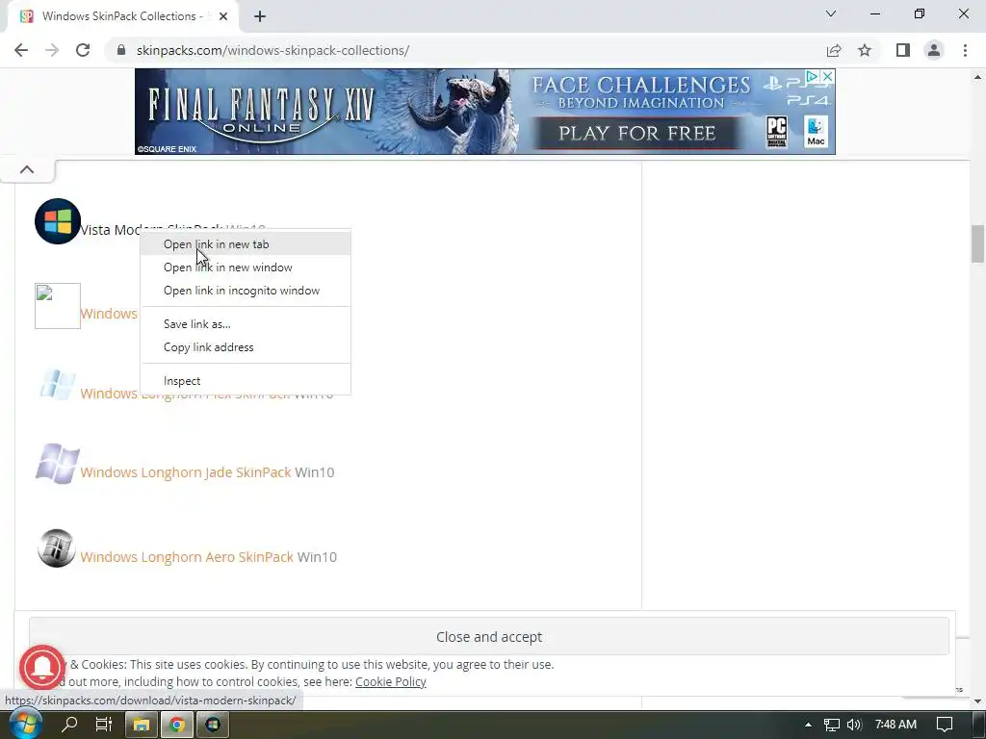The image size is (986, 739).
Task: Open the Chrome three-dot menu
Action: [x=965, y=50]
